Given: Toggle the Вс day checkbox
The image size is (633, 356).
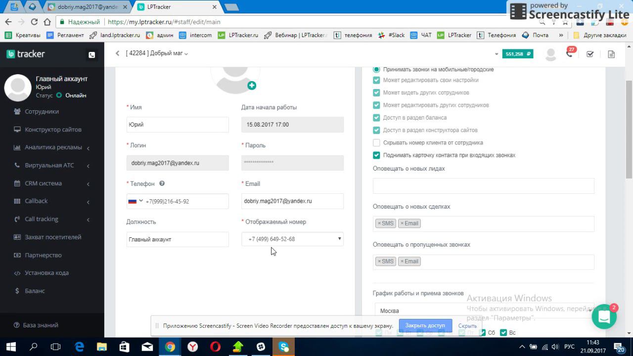Looking at the screenshot, I should [503, 333].
